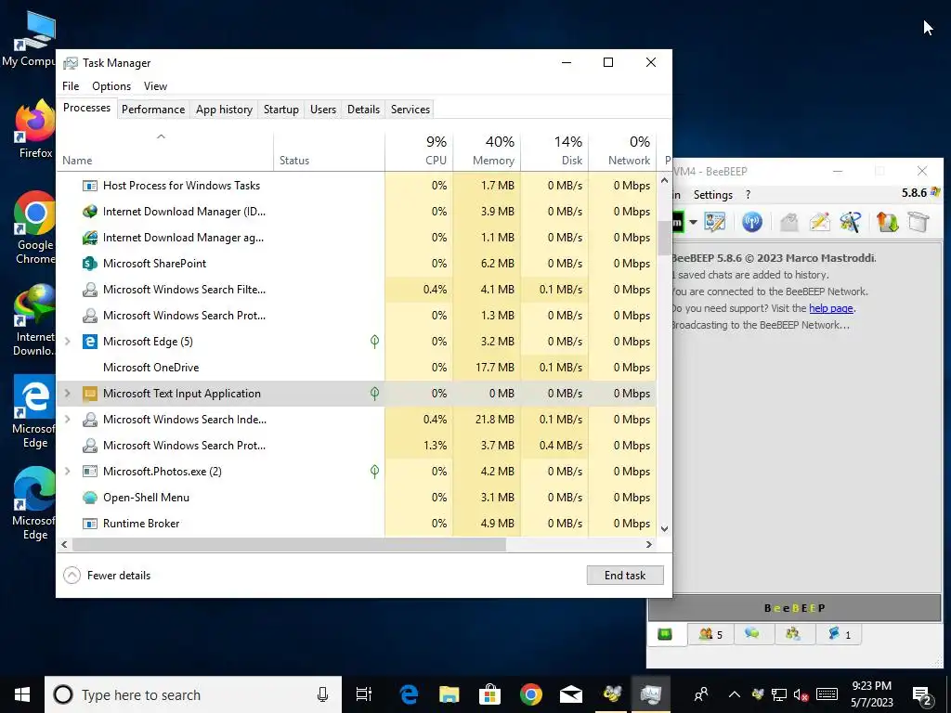Click the muted volume icon in system tray
Image resolution: width=951 pixels, height=713 pixels.
tap(801, 694)
